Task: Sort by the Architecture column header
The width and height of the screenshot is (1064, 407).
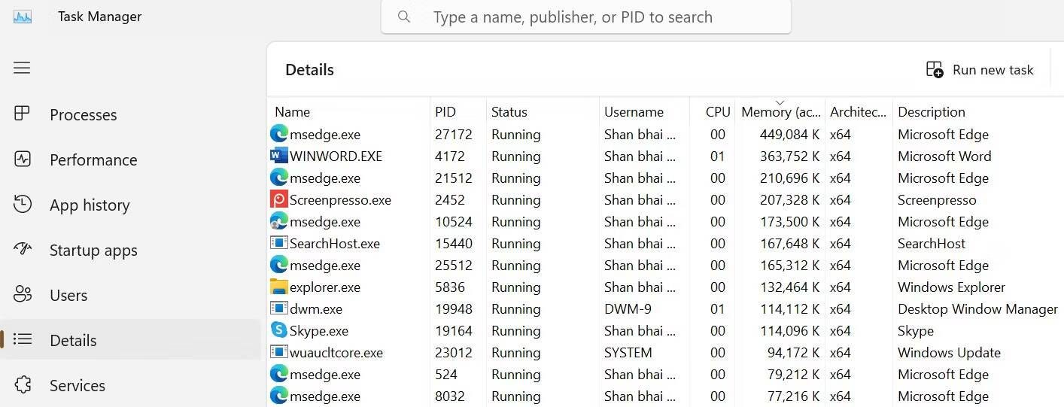Action: [x=859, y=111]
